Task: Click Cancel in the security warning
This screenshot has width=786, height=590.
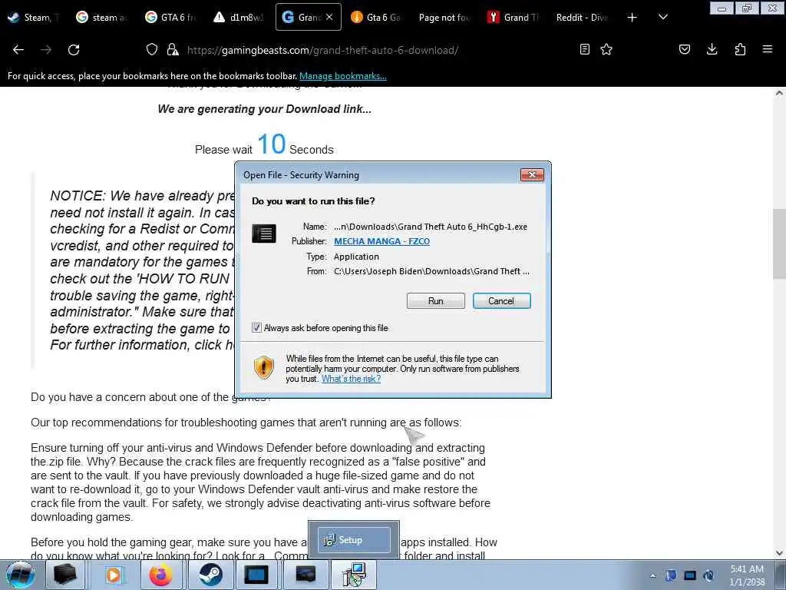Action: 501,301
